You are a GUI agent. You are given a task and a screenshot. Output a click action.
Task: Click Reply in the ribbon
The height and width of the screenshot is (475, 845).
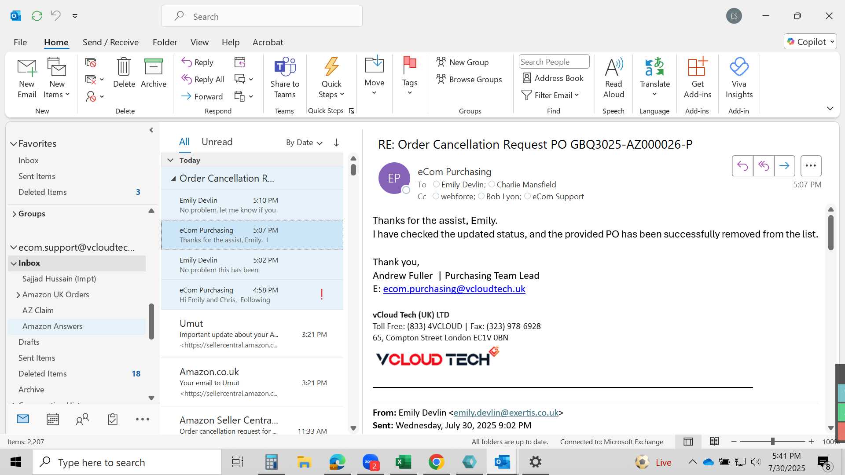[198, 62]
